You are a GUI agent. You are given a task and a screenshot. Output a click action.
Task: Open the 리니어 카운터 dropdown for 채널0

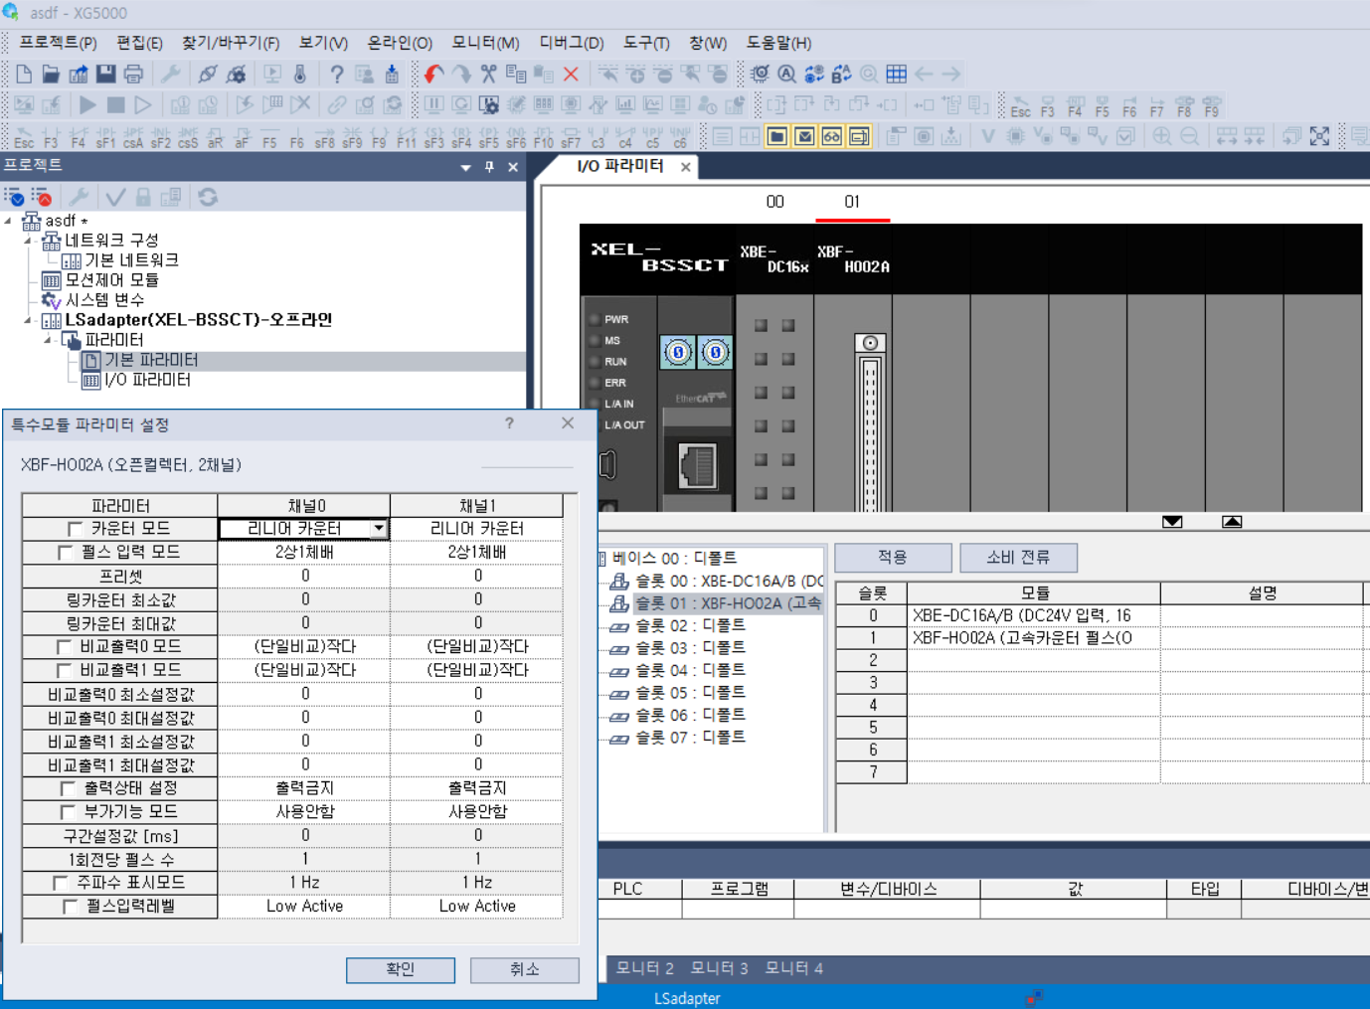click(381, 528)
